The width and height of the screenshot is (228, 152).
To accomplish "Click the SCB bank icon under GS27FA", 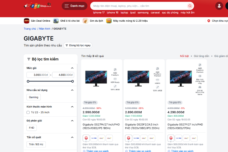I will coord(86,138).
